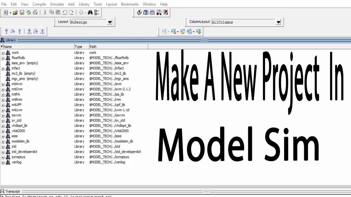Open the File menu

coord(4,4)
